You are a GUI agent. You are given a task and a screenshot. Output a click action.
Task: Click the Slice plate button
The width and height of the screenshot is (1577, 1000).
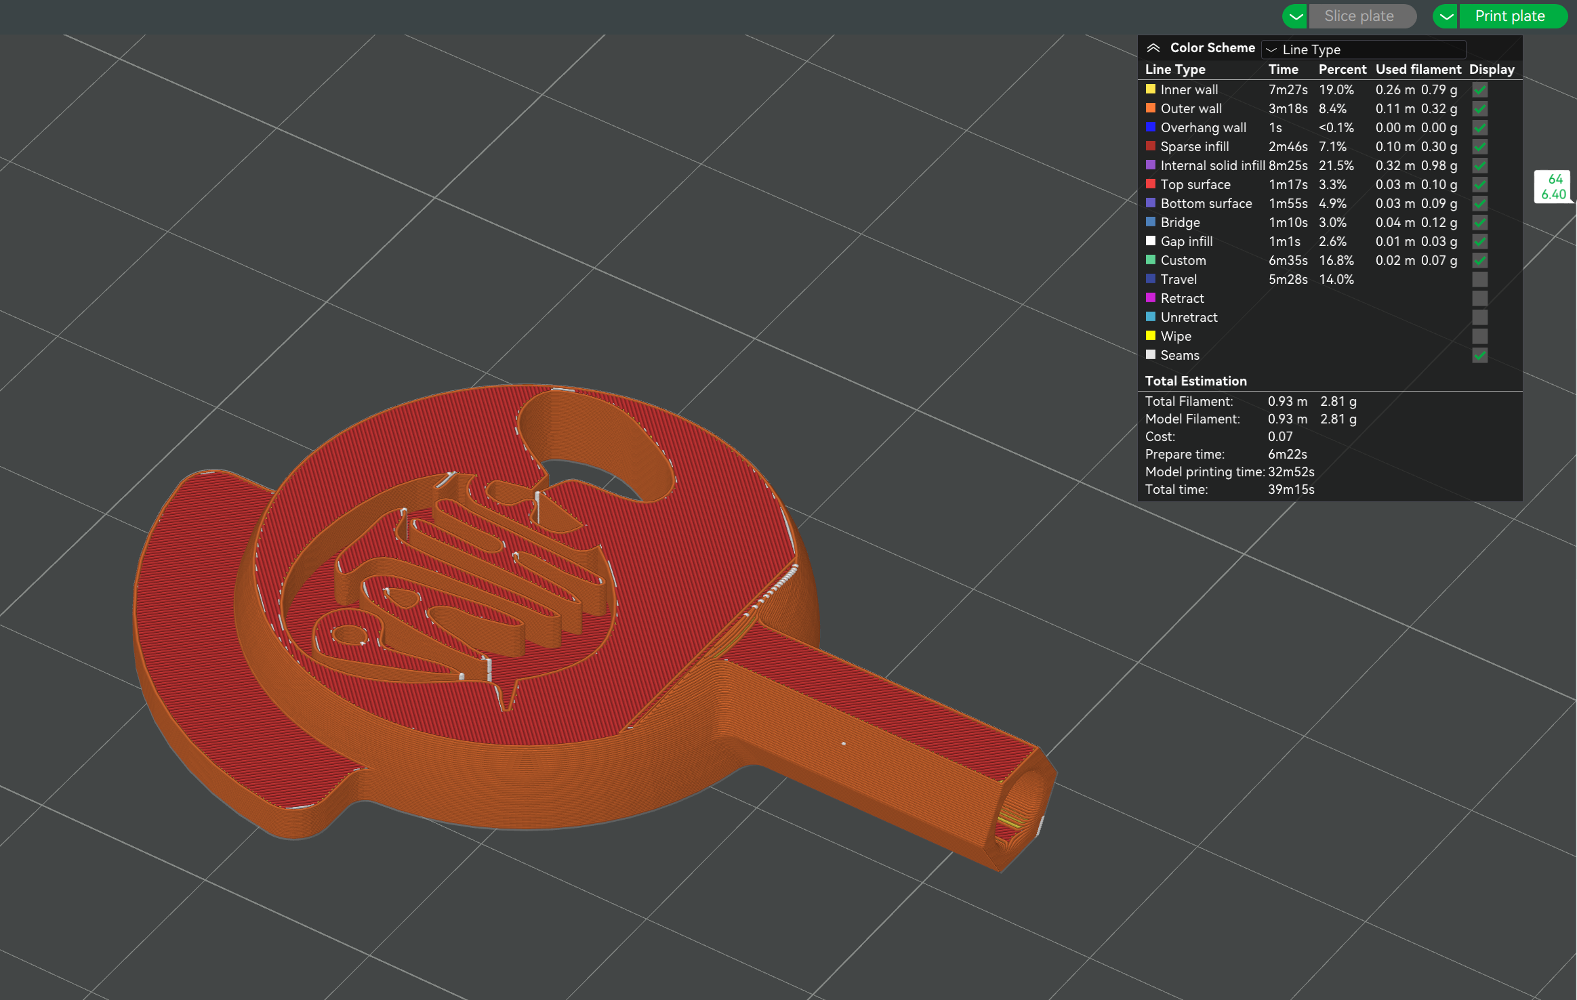coord(1361,16)
